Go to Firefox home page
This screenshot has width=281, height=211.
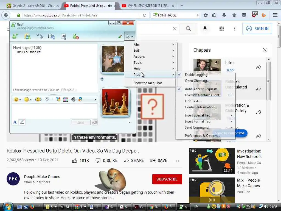[234, 15]
